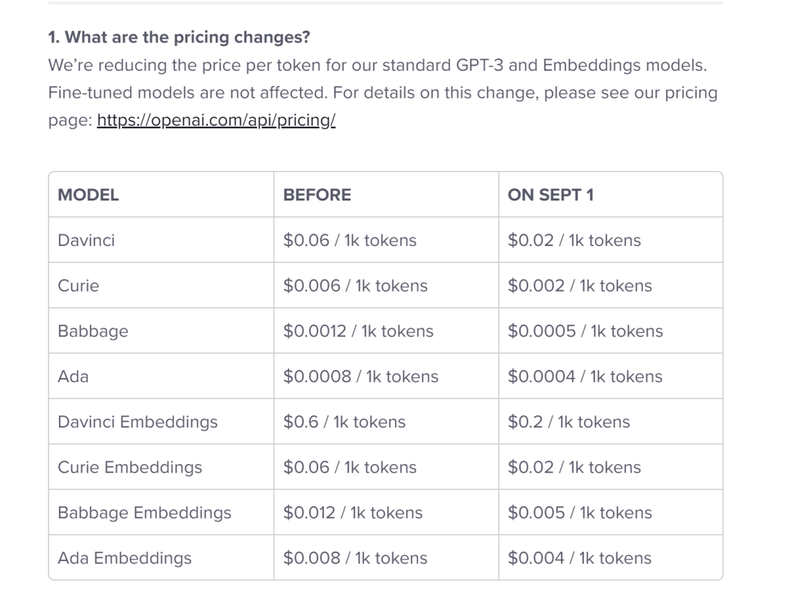Select the Davinci Embeddings cell
This screenshot has width=788, height=607.
click(x=137, y=422)
